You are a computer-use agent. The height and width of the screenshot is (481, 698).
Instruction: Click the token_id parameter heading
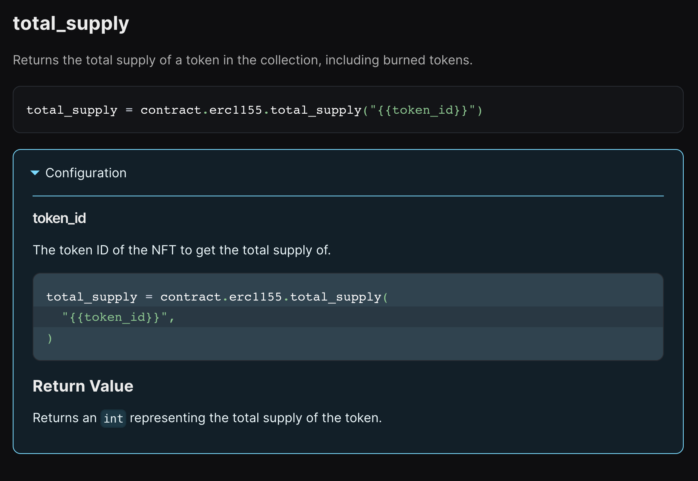pos(59,218)
